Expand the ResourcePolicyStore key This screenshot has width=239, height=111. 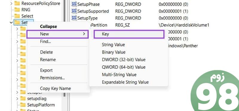(11, 3)
